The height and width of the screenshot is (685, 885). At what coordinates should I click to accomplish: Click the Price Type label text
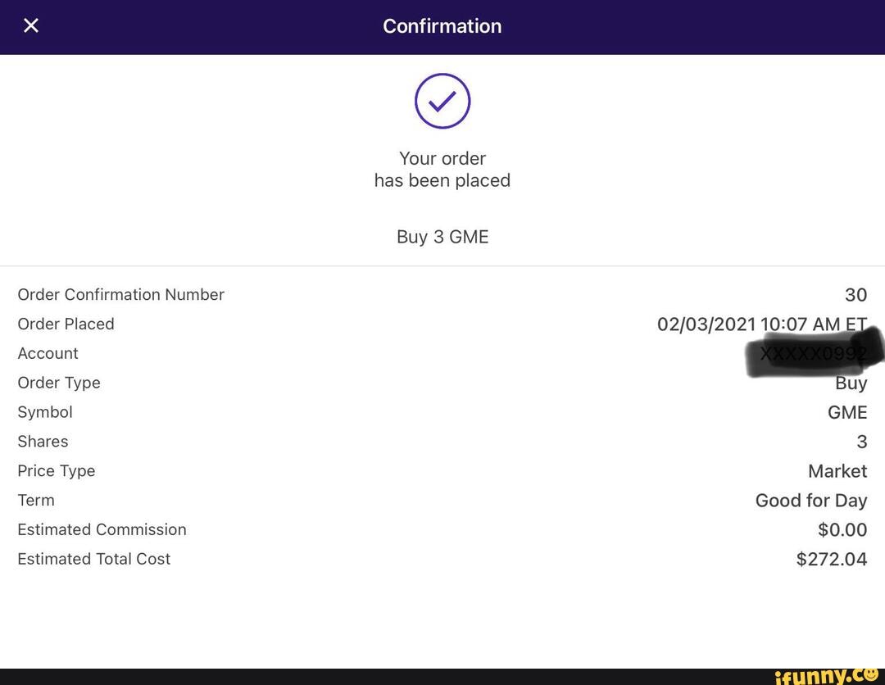pyautogui.click(x=56, y=471)
